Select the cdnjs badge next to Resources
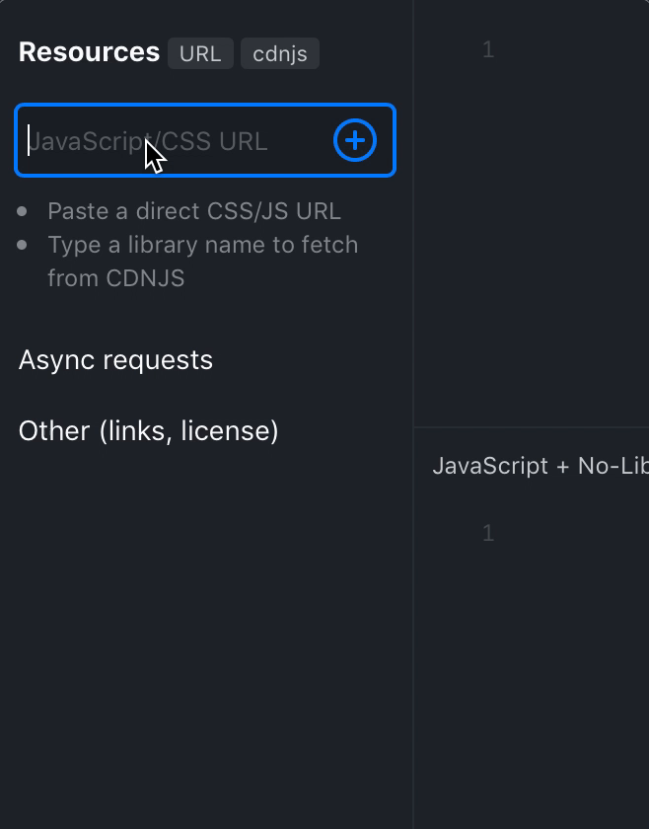Screen dimensions: 649x829 (x=279, y=53)
